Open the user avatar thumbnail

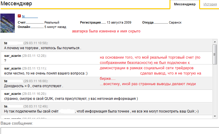click(7, 23)
